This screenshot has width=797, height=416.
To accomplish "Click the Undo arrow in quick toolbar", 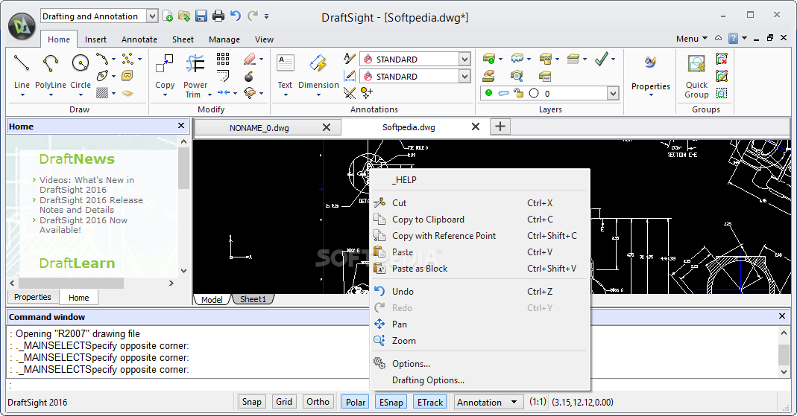I will 235,16.
